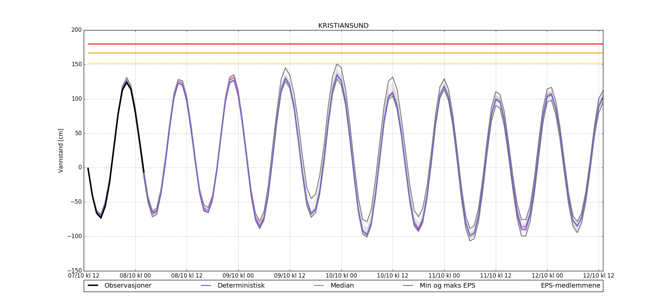
Task: Click the Deterministisk legend label
Action: [241, 286]
